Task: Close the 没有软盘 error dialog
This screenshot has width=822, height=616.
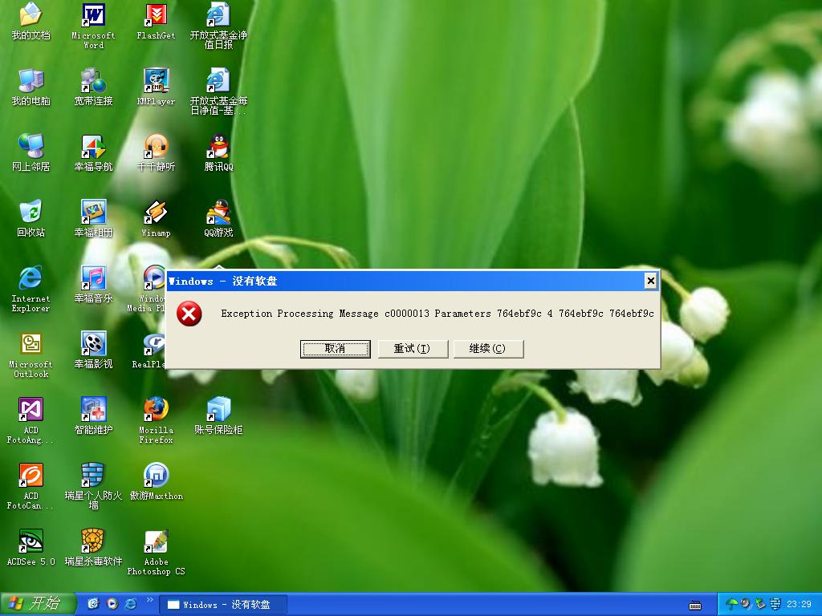Action: pos(650,281)
